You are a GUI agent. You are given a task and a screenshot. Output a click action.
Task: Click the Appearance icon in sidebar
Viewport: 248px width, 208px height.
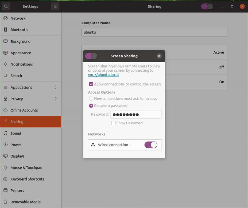tap(5, 53)
